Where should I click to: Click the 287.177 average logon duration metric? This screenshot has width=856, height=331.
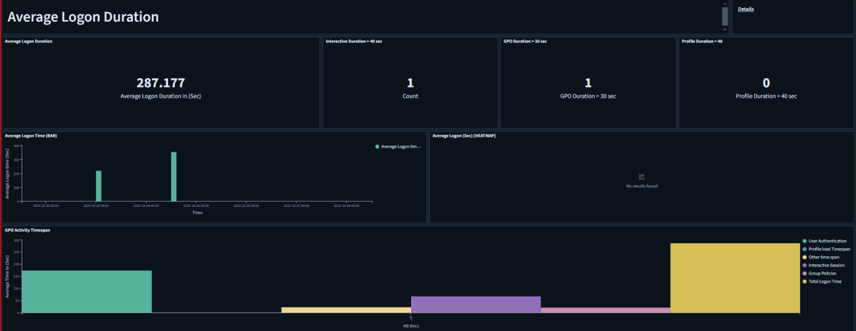coord(161,83)
